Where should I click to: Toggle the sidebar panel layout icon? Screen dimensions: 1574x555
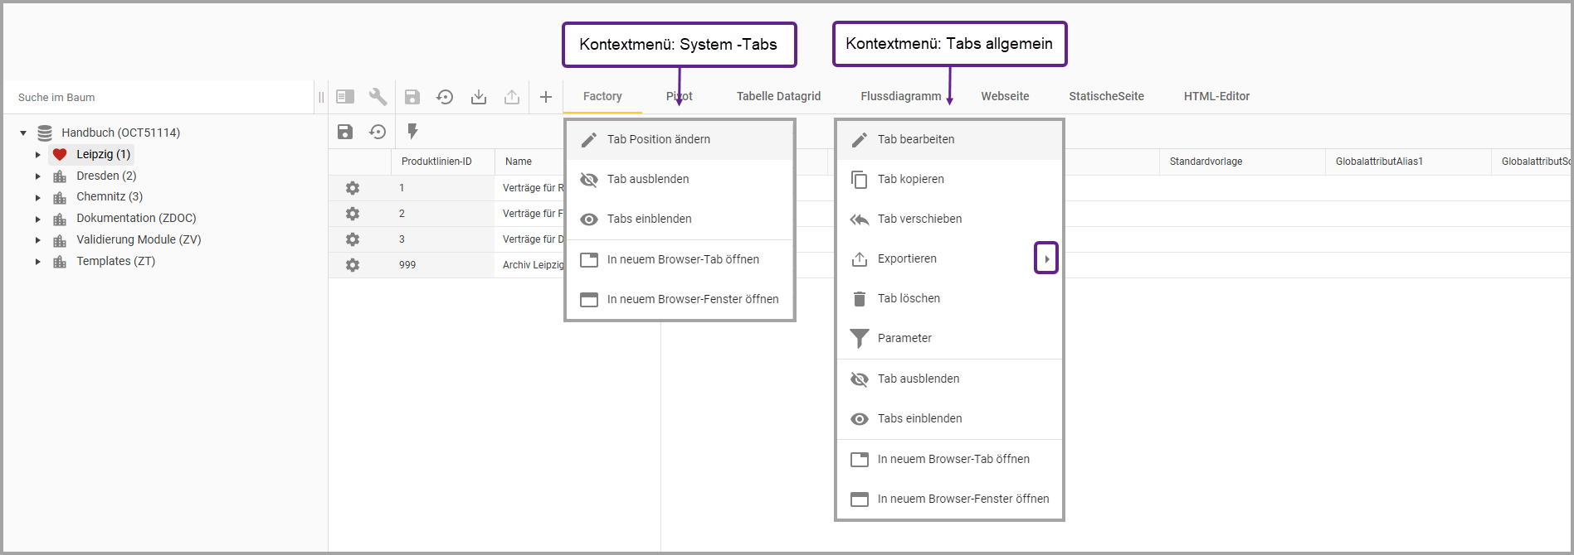point(345,97)
